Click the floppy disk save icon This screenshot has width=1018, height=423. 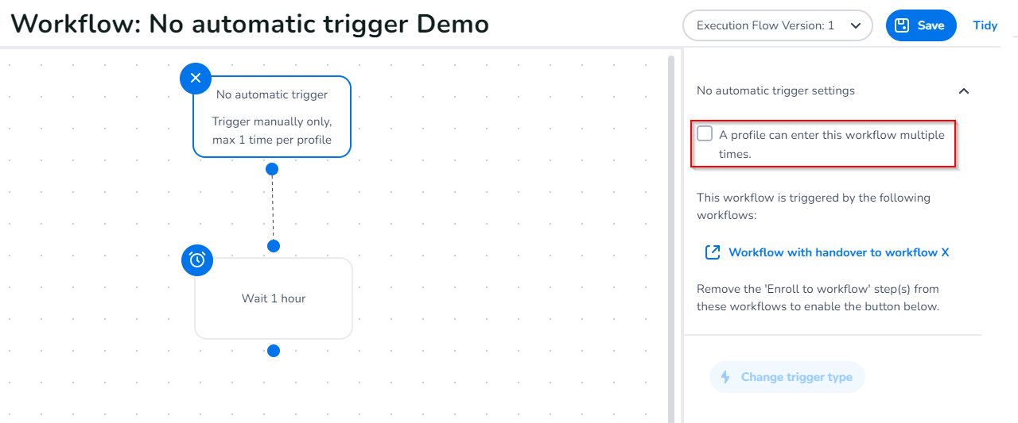[902, 25]
